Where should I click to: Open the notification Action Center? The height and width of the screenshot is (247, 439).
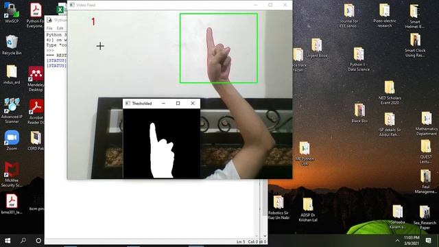coord(428,241)
